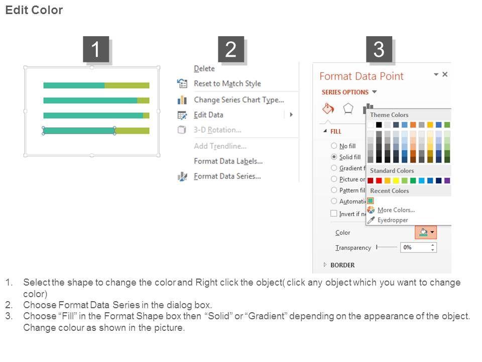This screenshot has width=482, height=362.
Task: Click the Reset to Match Style icon
Action: [x=182, y=83]
